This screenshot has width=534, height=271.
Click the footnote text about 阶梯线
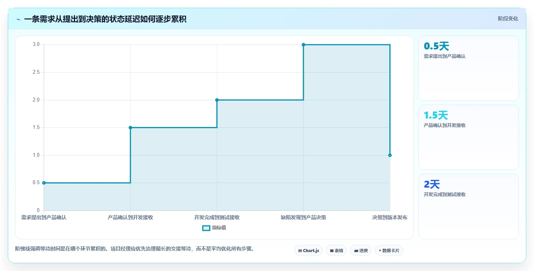click(135, 249)
